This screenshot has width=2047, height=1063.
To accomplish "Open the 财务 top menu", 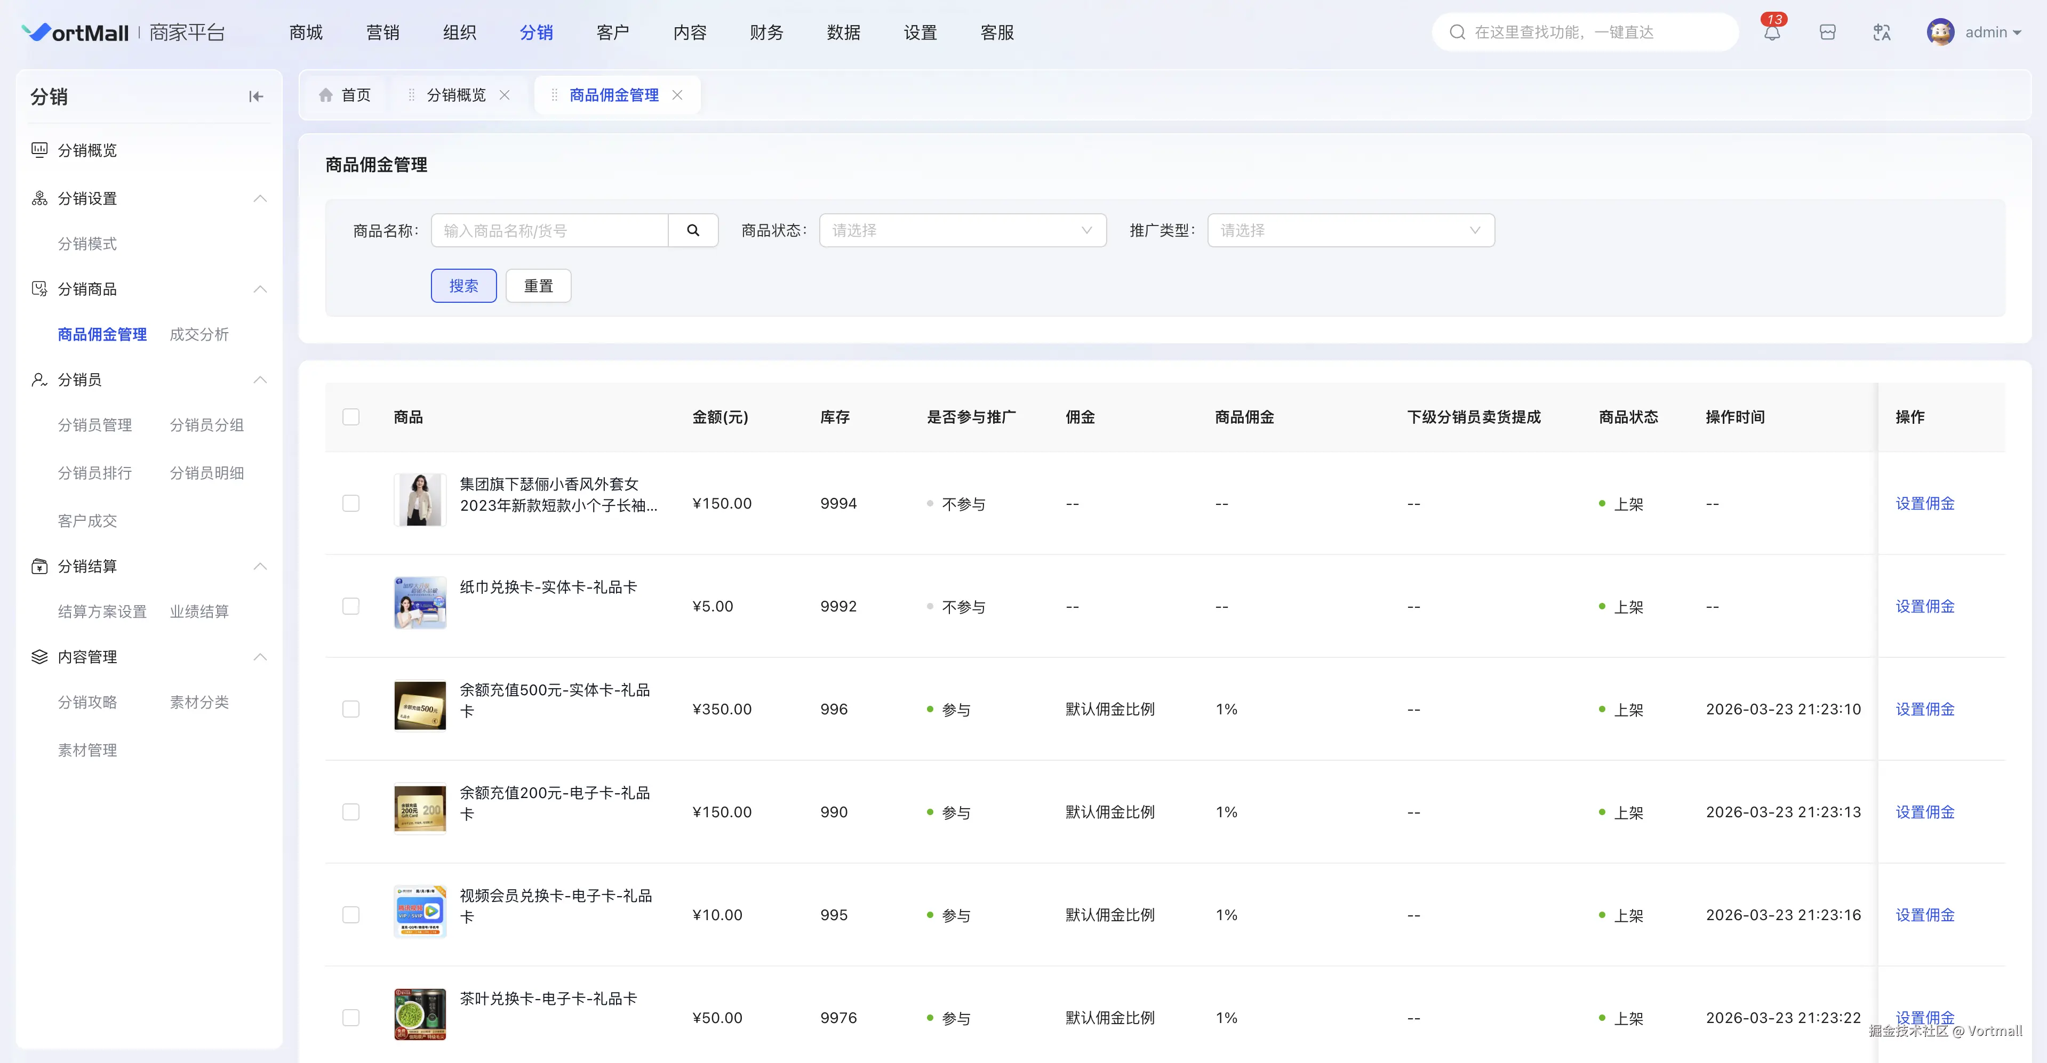I will [766, 33].
